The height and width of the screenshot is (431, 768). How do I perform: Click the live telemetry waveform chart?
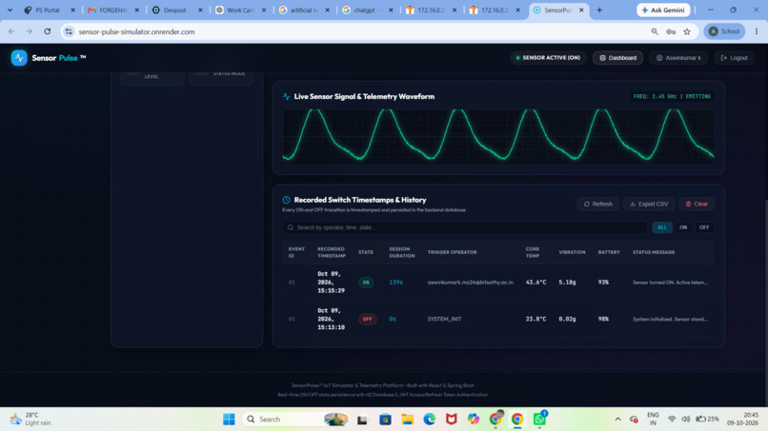(x=498, y=136)
